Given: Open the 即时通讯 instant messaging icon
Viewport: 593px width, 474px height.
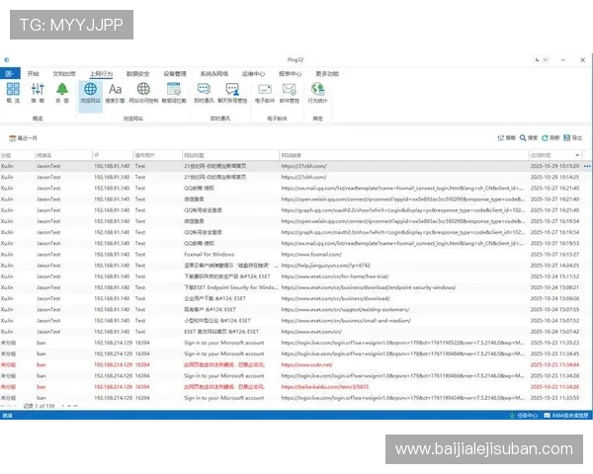Looking at the screenshot, I should pyautogui.click(x=204, y=93).
